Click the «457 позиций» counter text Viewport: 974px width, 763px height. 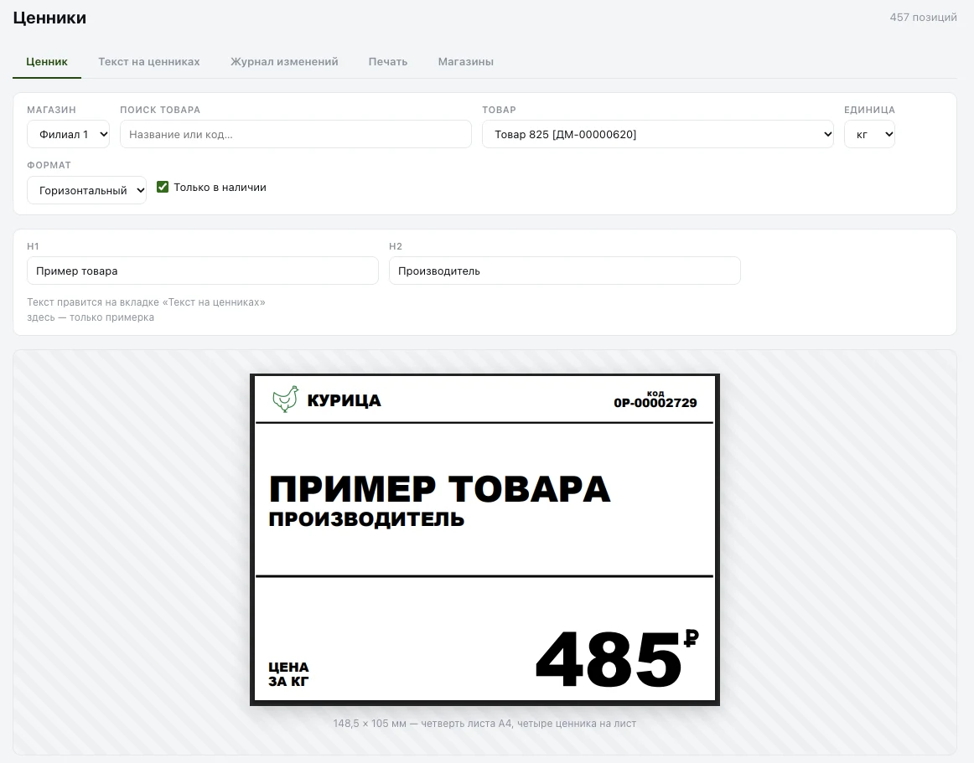tap(923, 18)
